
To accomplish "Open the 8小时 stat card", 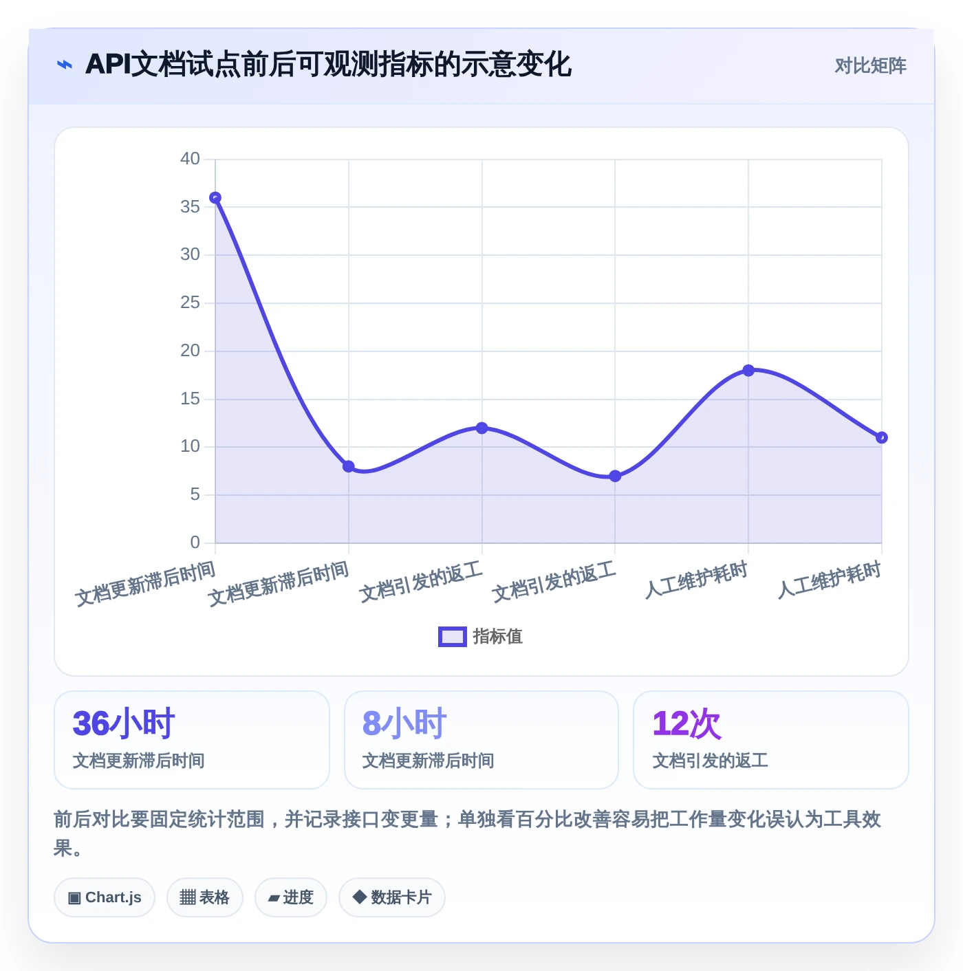I will tap(481, 740).
